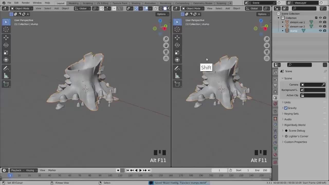Toggle X-ray in left viewport header

[156, 8]
